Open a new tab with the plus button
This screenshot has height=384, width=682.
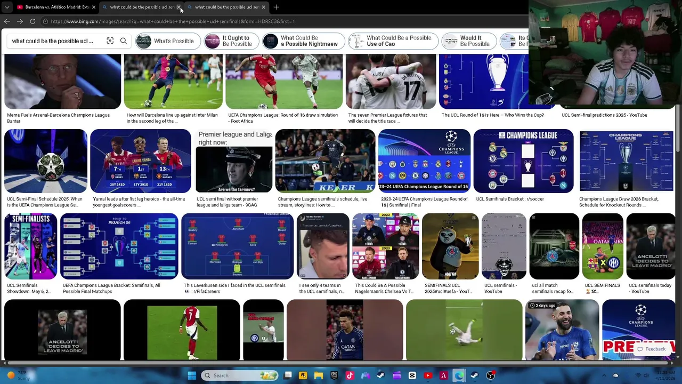coord(276,7)
